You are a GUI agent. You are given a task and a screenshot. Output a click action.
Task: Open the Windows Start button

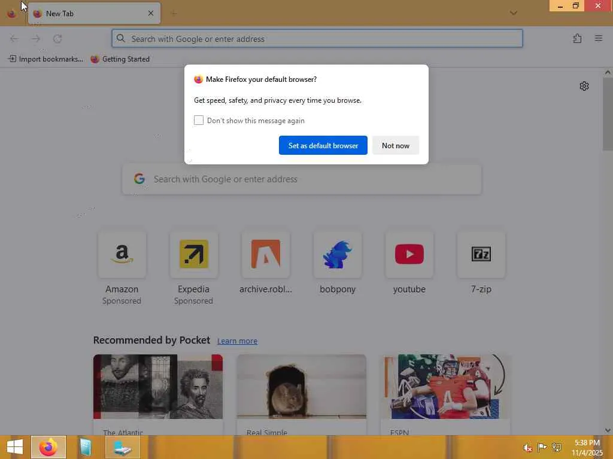tap(15, 447)
